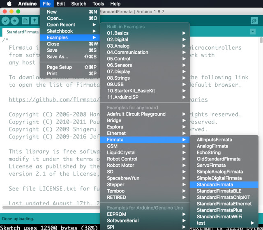The image size is (263, 230).
Task: Select the highlighted Examples menu entry
Action: coord(70,37)
